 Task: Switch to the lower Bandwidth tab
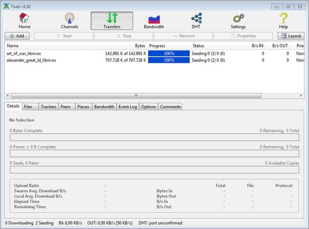coord(104,107)
